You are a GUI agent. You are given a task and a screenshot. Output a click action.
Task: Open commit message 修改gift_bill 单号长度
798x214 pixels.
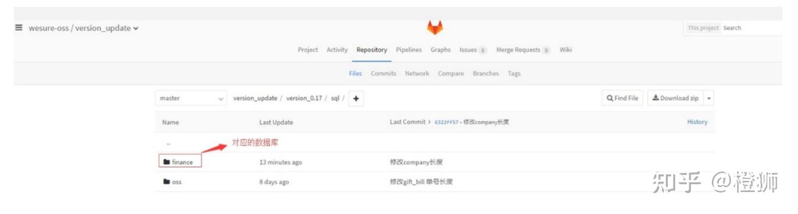(421, 181)
